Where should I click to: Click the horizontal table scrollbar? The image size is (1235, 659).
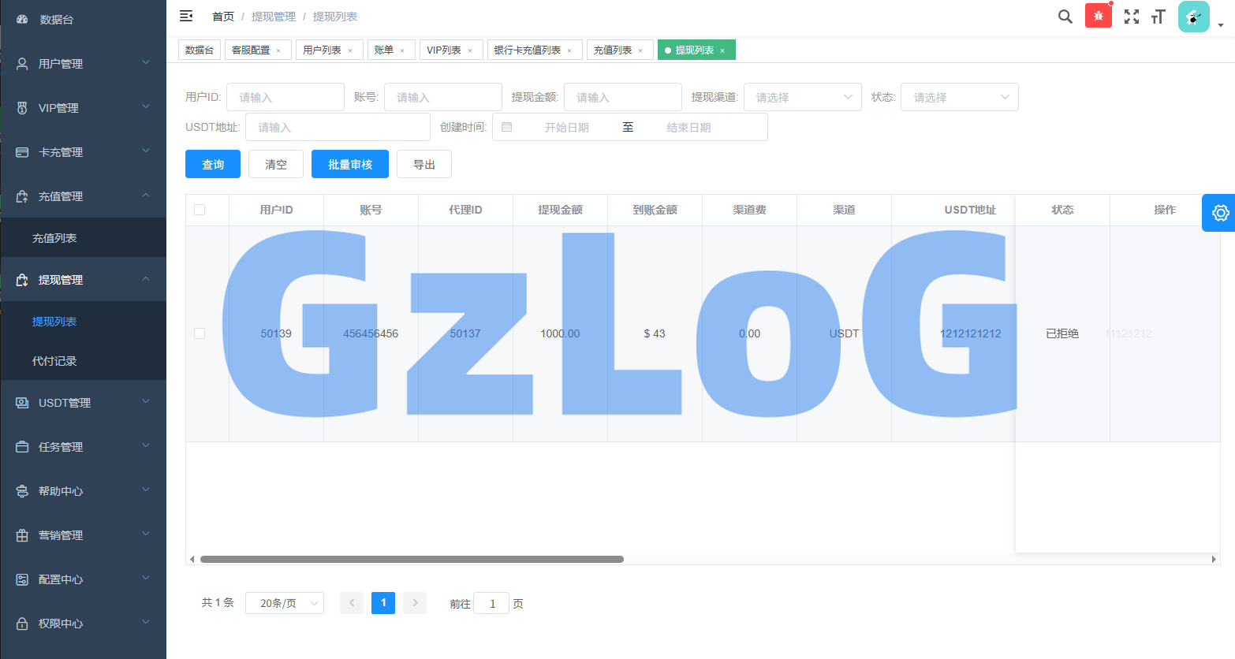point(412,559)
